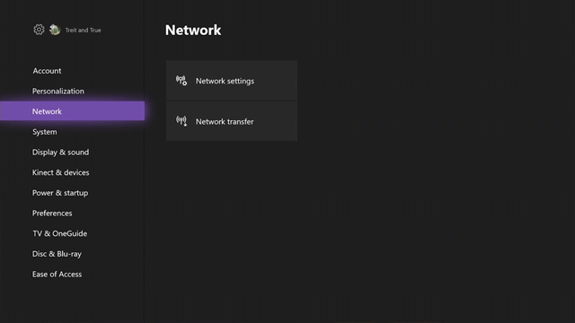Viewport: 575px width, 323px height.
Task: Click the settings gear icon
Action: 39,30
